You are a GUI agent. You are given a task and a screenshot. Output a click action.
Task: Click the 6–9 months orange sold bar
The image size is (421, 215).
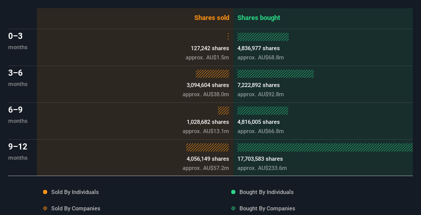[x=224, y=111]
